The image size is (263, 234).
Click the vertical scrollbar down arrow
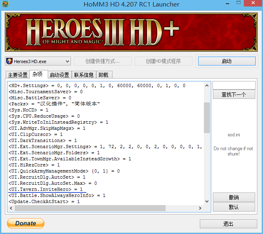(x=207, y=201)
